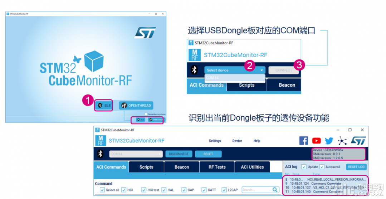Minimize the connected STM32CubeMonitor-RF window
Viewport: 386px width, 199px height.
(x=338, y=130)
